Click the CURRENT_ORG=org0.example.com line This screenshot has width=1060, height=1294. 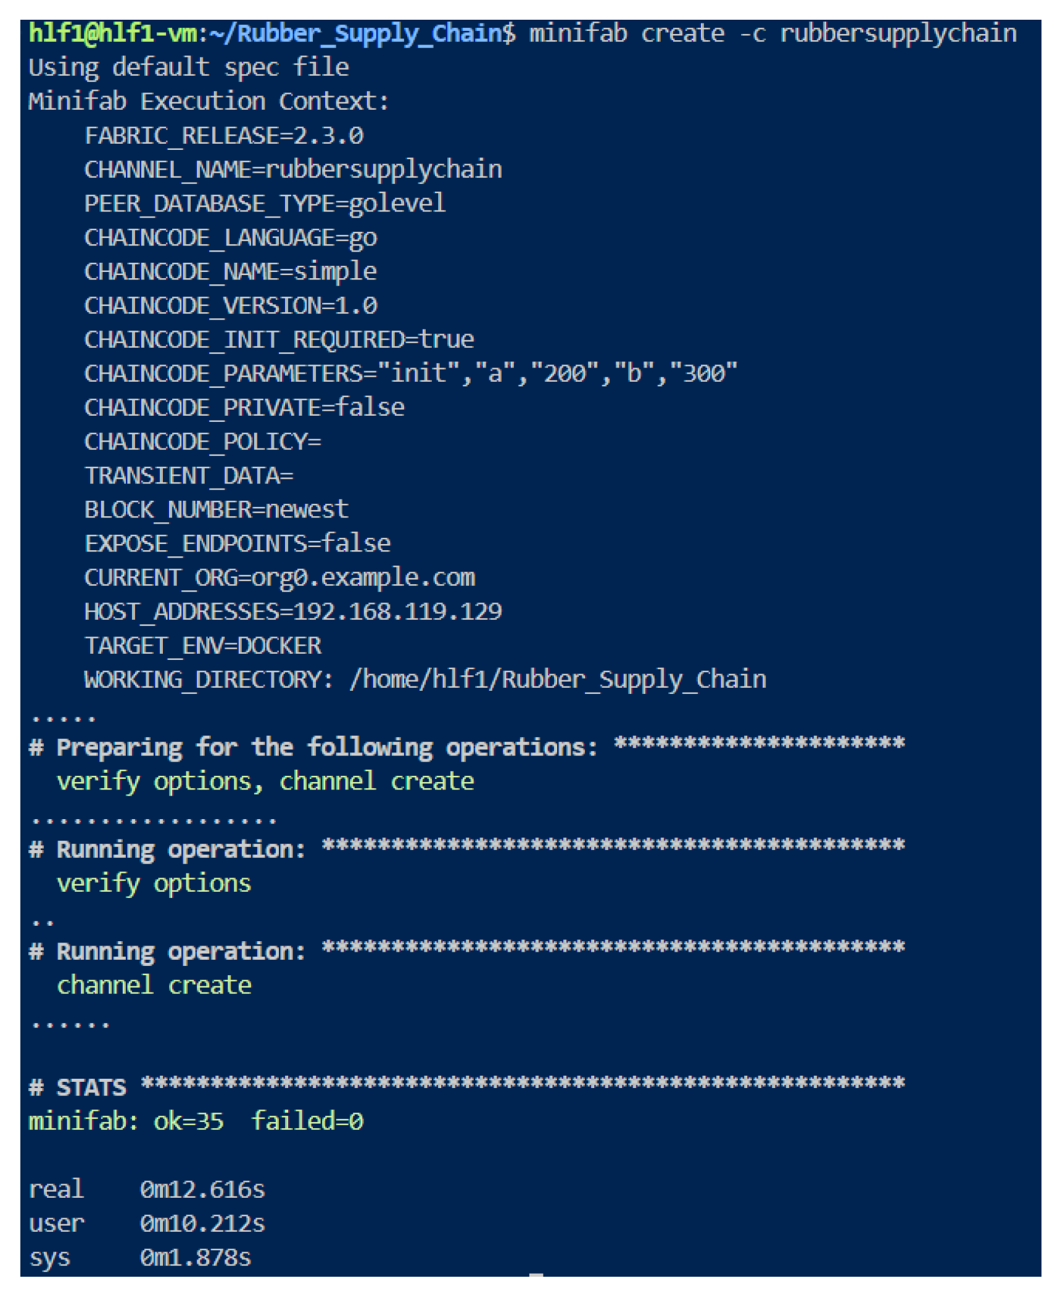click(x=279, y=578)
